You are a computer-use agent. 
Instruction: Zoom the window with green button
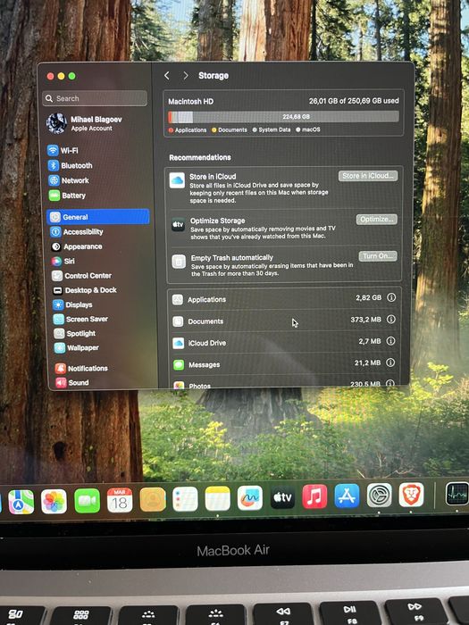71,76
